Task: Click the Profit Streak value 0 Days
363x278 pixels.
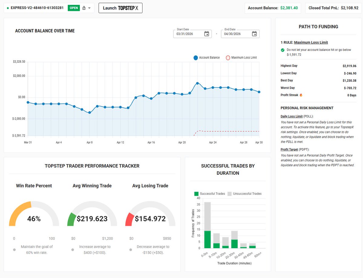Action: [352, 95]
